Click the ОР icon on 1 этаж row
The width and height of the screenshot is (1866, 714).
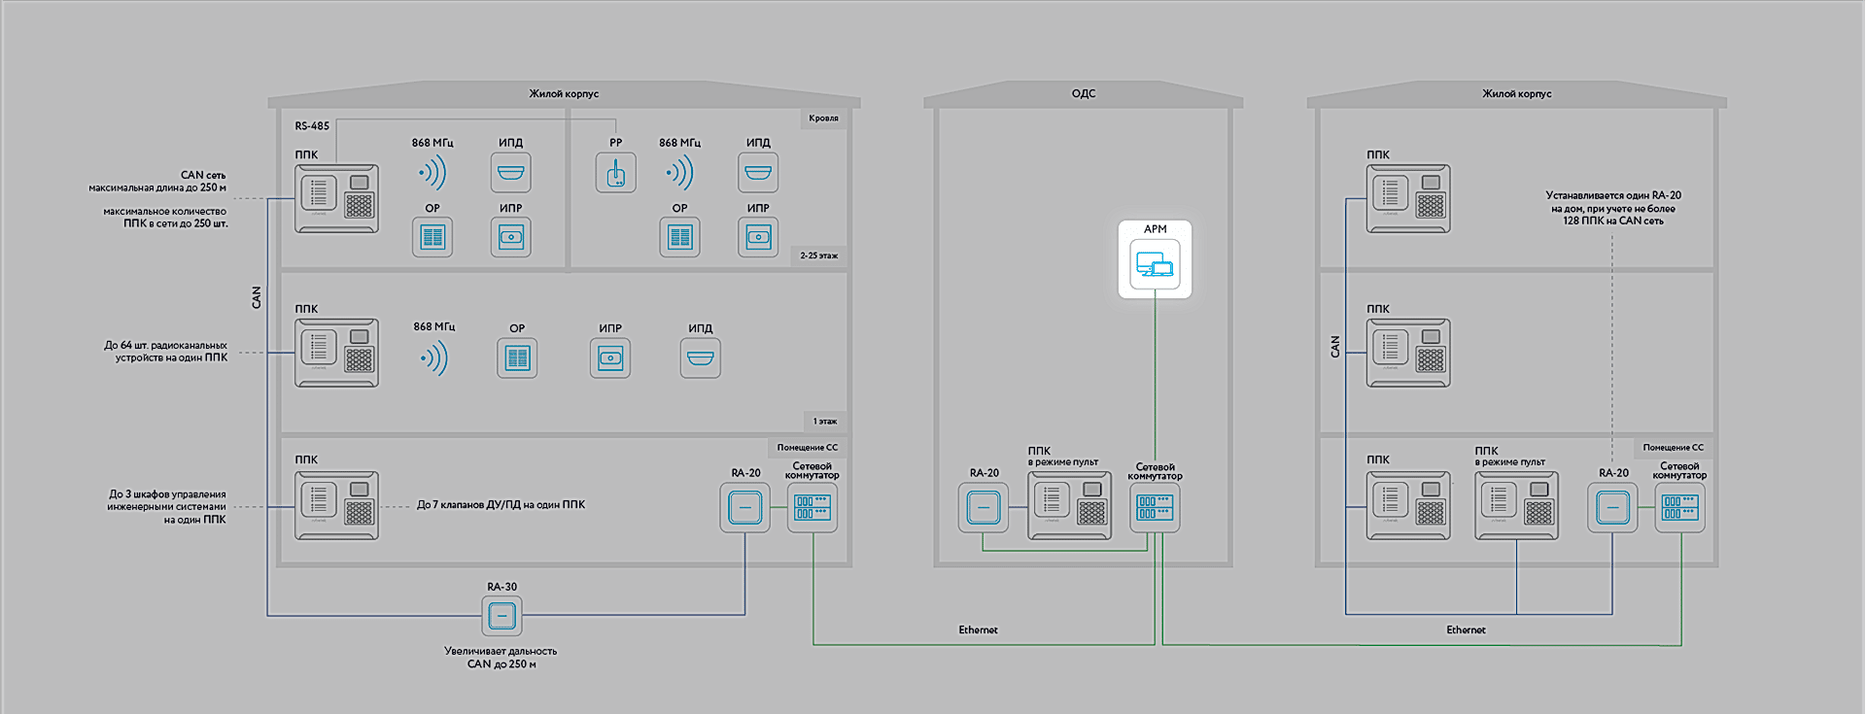point(517,358)
